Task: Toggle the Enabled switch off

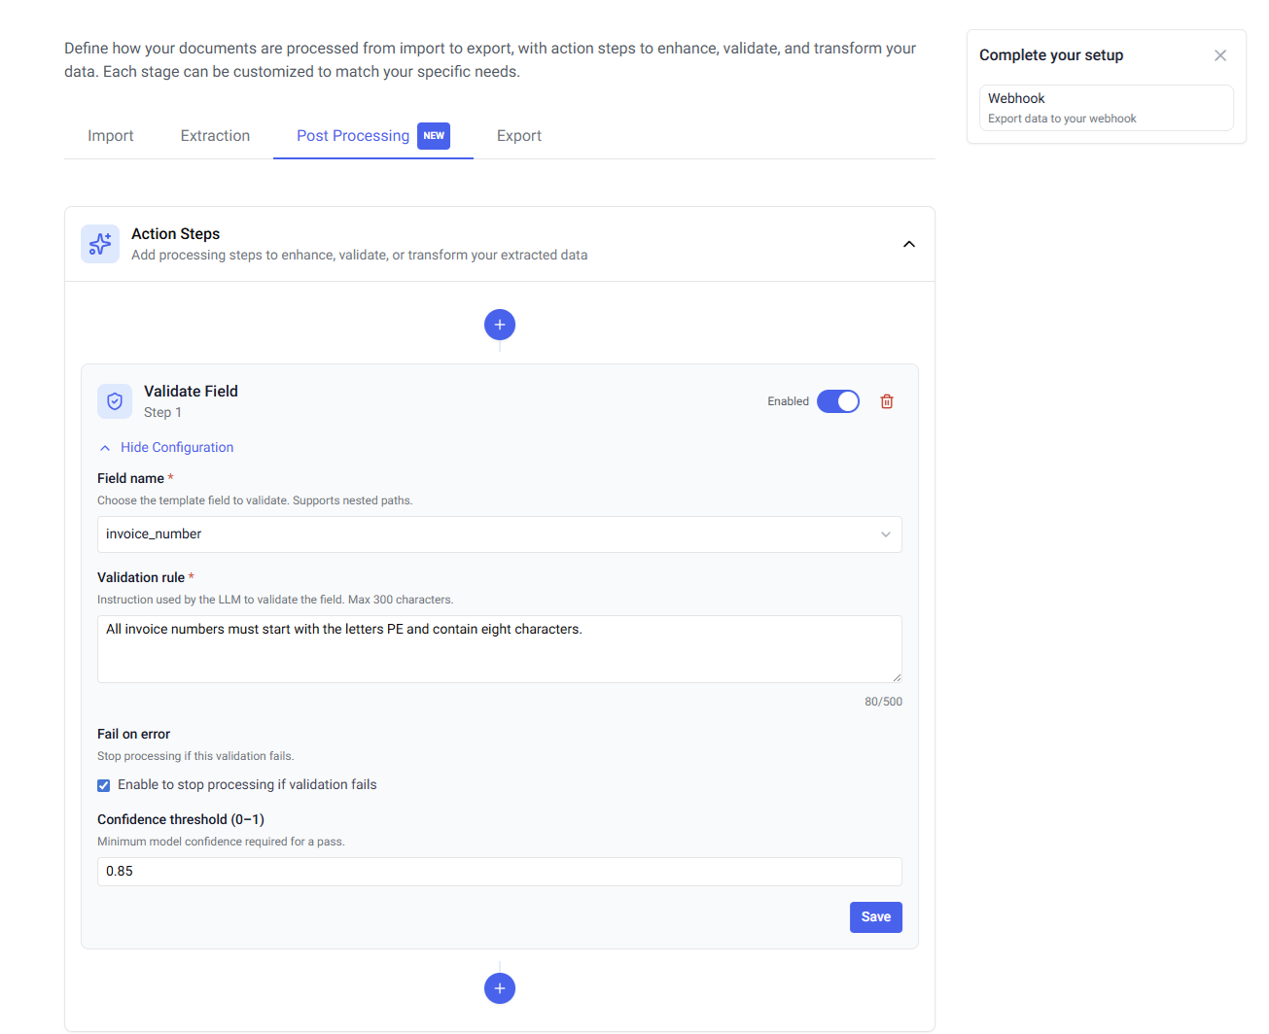Action: 838,401
